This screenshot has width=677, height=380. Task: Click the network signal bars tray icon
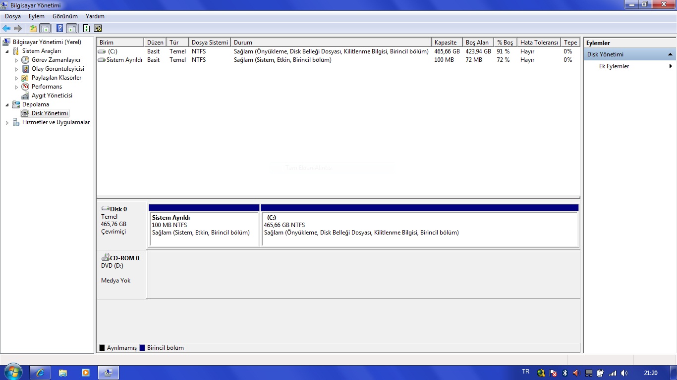click(x=612, y=373)
